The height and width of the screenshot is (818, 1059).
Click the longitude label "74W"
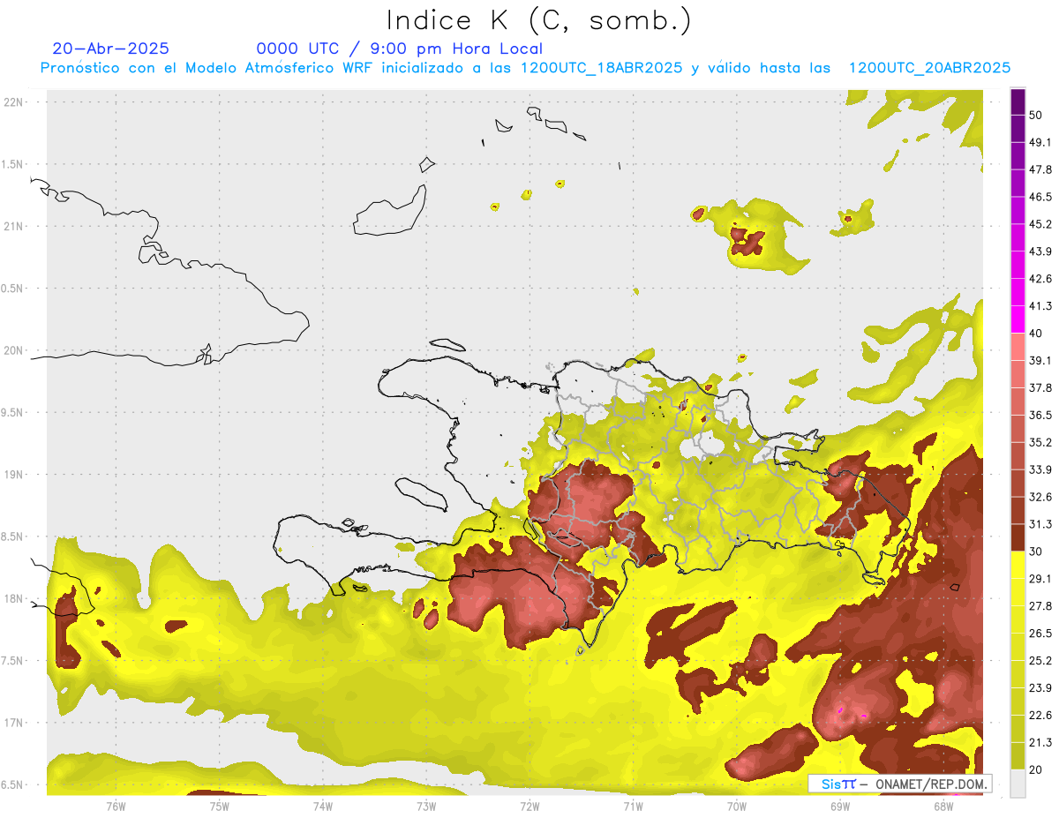point(323,806)
